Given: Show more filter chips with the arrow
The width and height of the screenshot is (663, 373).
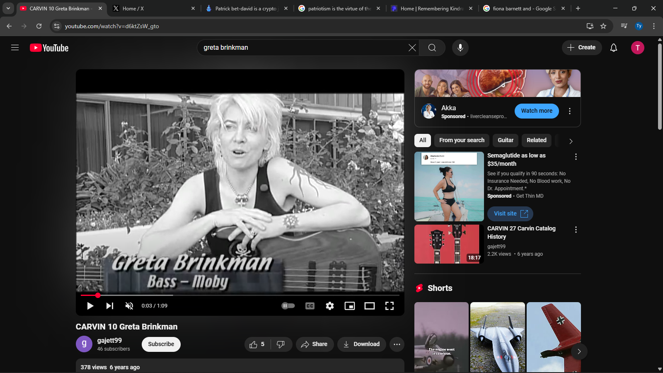Looking at the screenshot, I should click(571, 141).
